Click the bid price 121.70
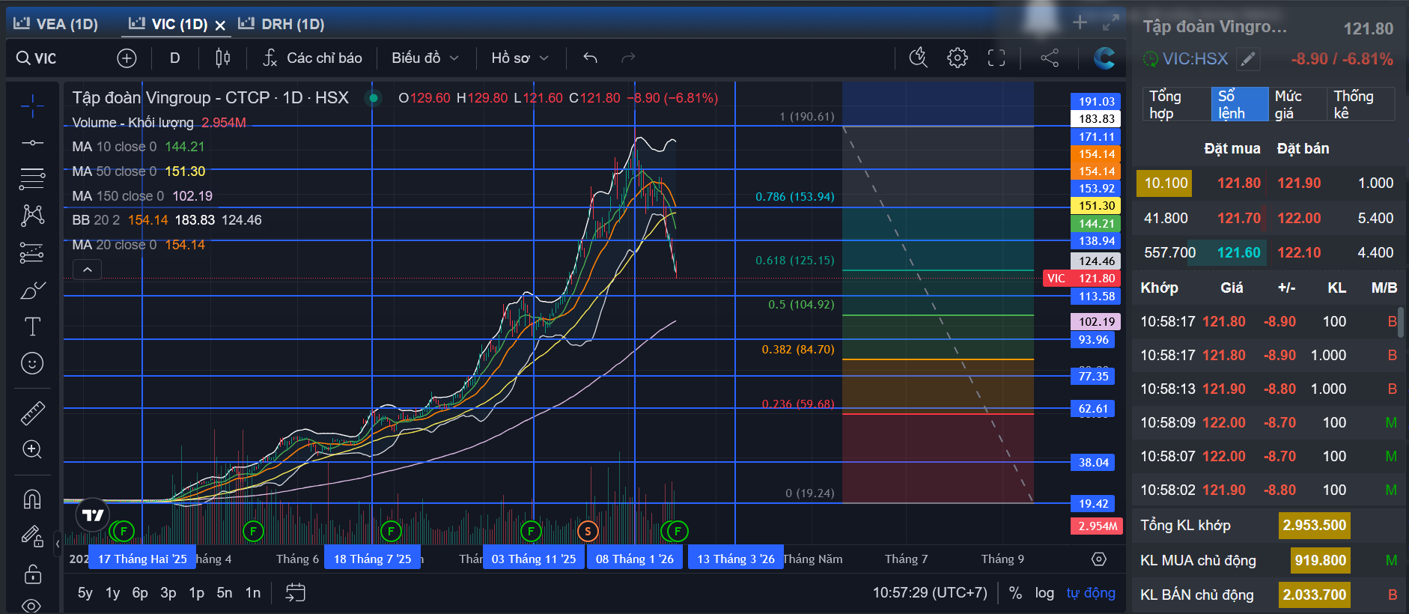Image resolution: width=1409 pixels, height=614 pixels. 1239,218
